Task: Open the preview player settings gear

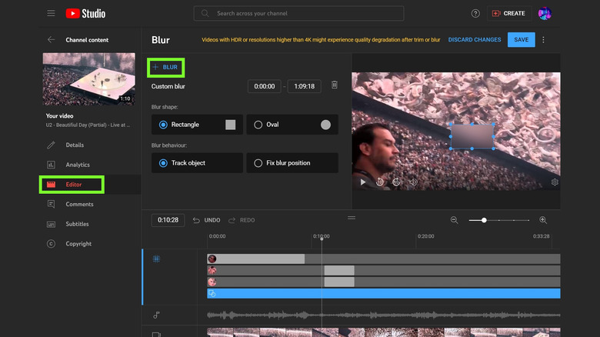Action: [x=555, y=182]
